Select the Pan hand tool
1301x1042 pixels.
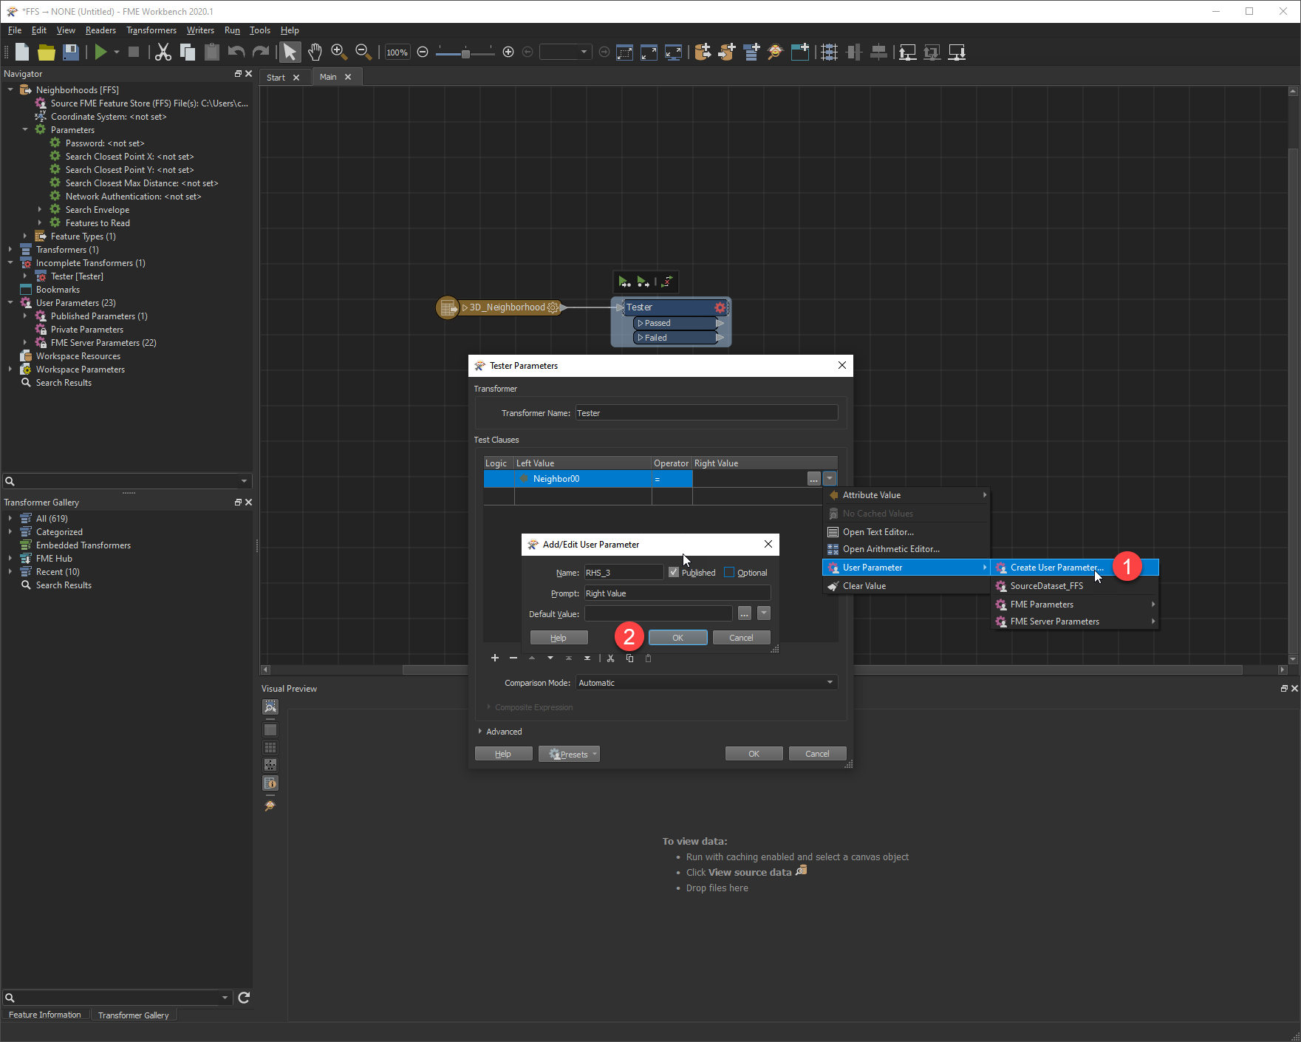point(315,52)
